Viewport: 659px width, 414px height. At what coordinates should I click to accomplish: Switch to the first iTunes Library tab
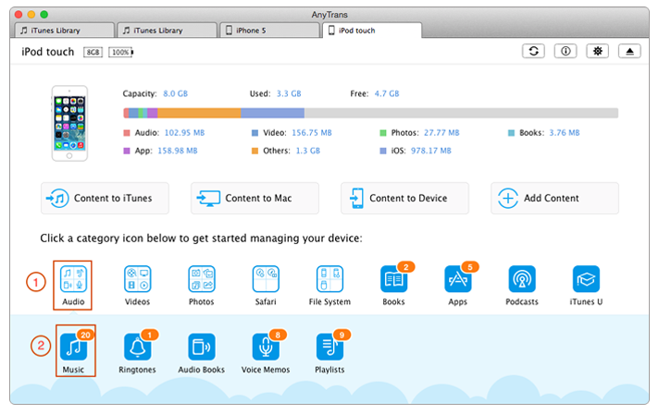point(65,30)
